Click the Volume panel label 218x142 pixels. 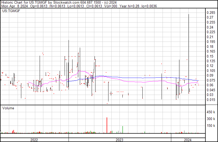coord(8,108)
